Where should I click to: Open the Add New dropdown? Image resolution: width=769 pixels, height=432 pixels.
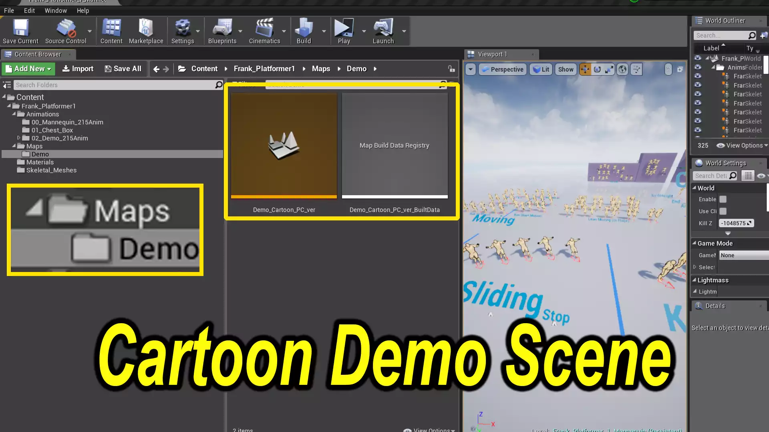point(29,69)
